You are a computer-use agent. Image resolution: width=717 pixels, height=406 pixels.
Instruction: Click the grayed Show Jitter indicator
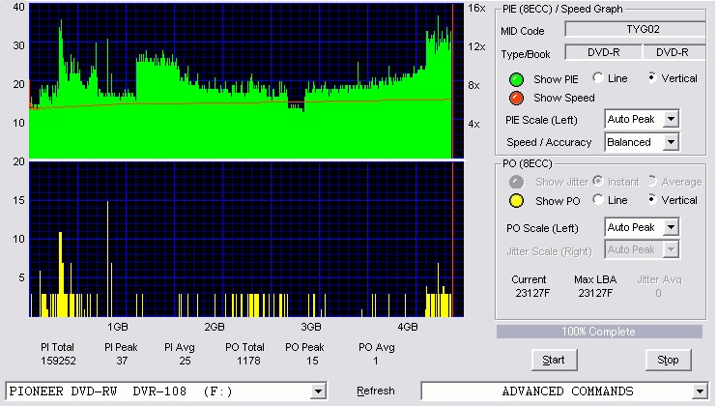(516, 182)
